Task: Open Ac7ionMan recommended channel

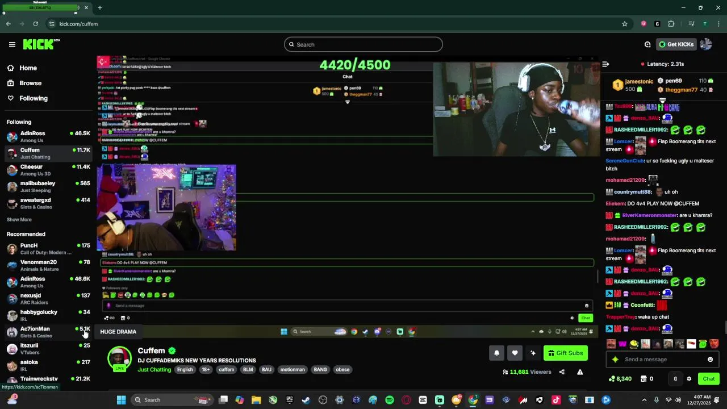Action: (x=48, y=332)
